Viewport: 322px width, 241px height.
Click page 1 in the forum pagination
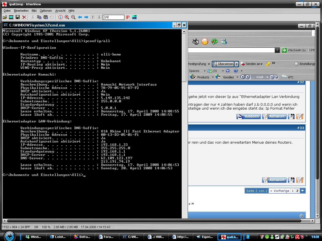tap(293, 191)
